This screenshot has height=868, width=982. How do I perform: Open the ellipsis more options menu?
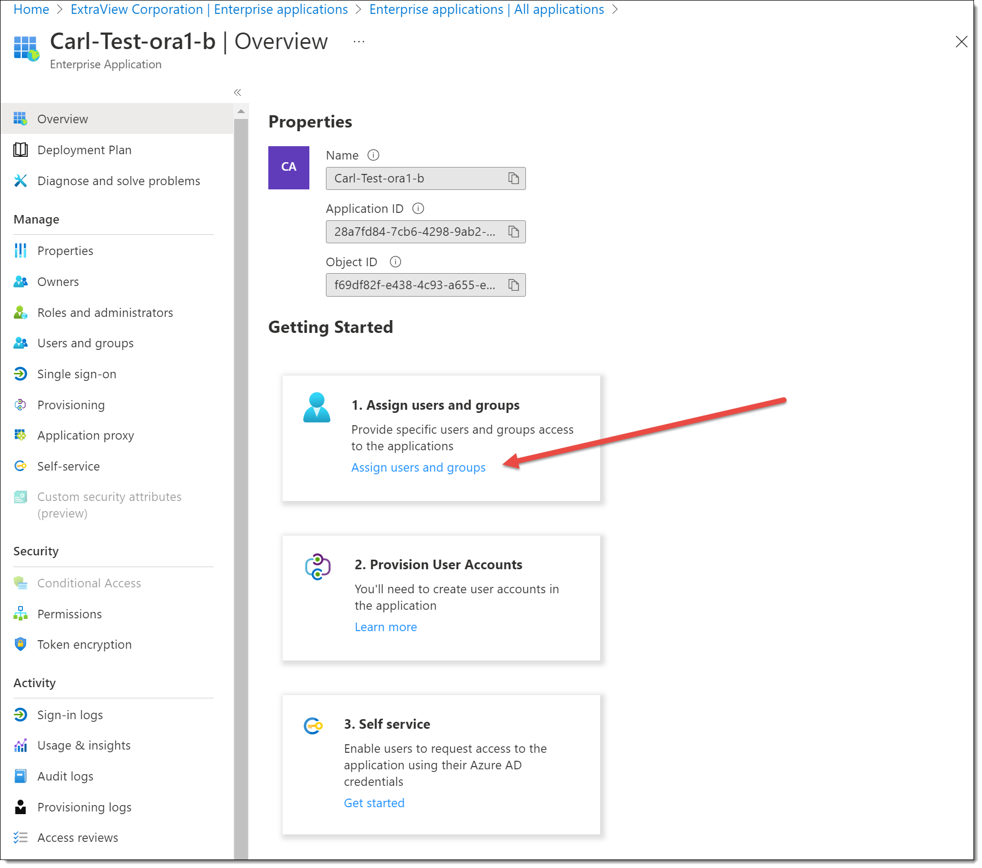[x=359, y=42]
